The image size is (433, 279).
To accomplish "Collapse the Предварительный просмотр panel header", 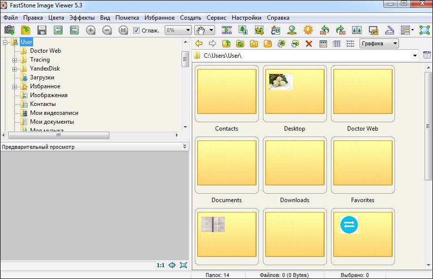I will click(x=184, y=147).
